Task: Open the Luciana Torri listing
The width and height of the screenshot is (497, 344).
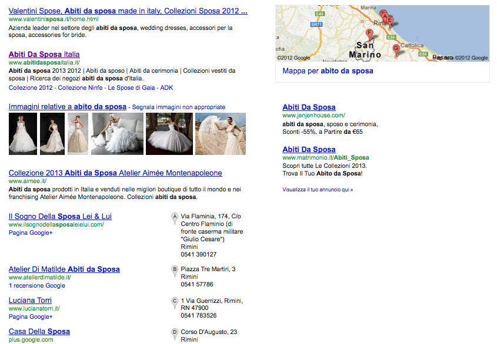Action: [x=30, y=301]
